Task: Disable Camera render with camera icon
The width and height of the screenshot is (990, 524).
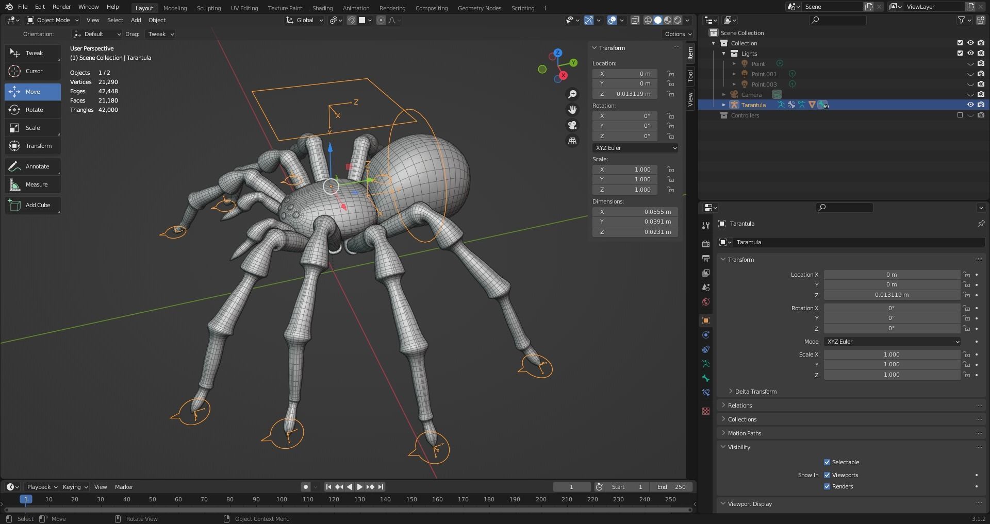Action: pyautogui.click(x=981, y=94)
